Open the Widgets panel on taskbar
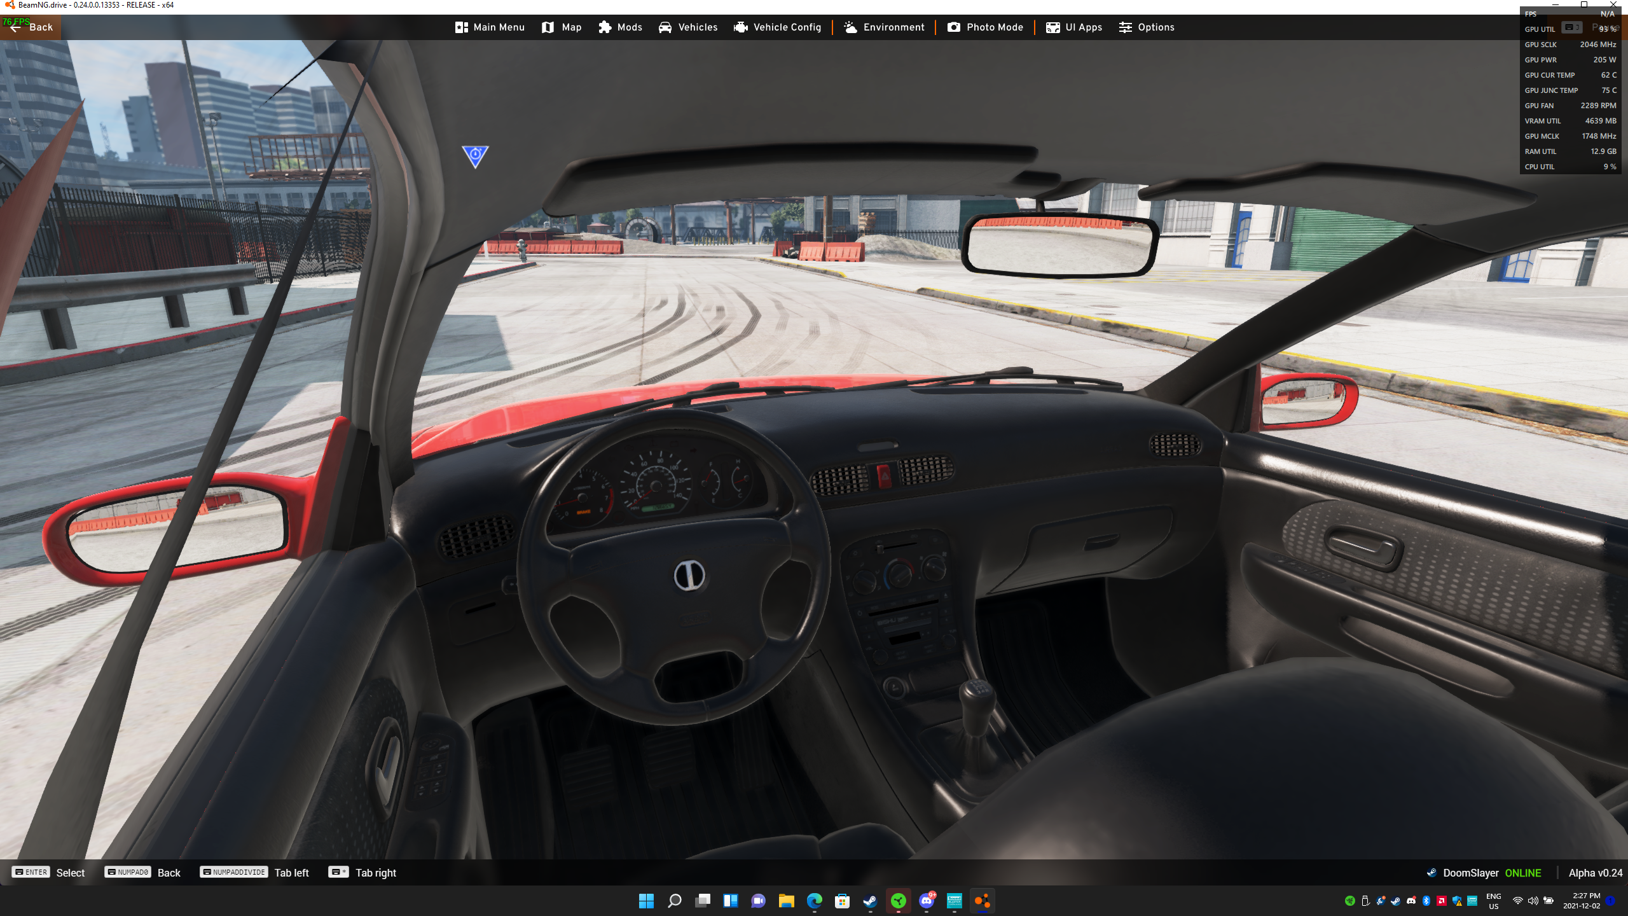Viewport: 1628px width, 916px height. pos(731,901)
